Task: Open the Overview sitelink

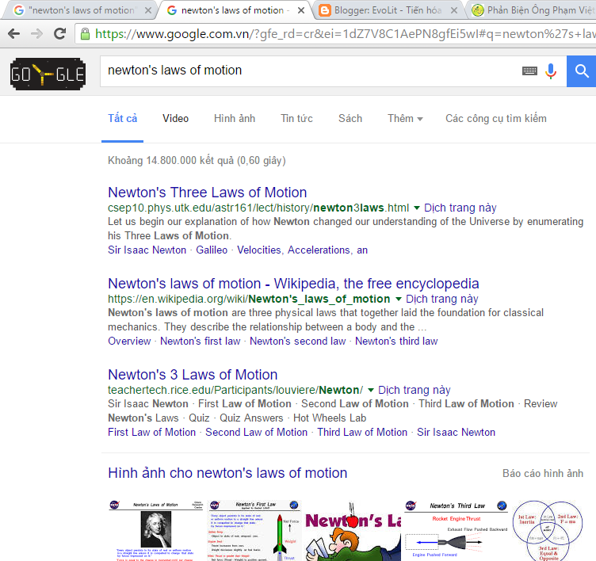Action: pyautogui.click(x=129, y=342)
